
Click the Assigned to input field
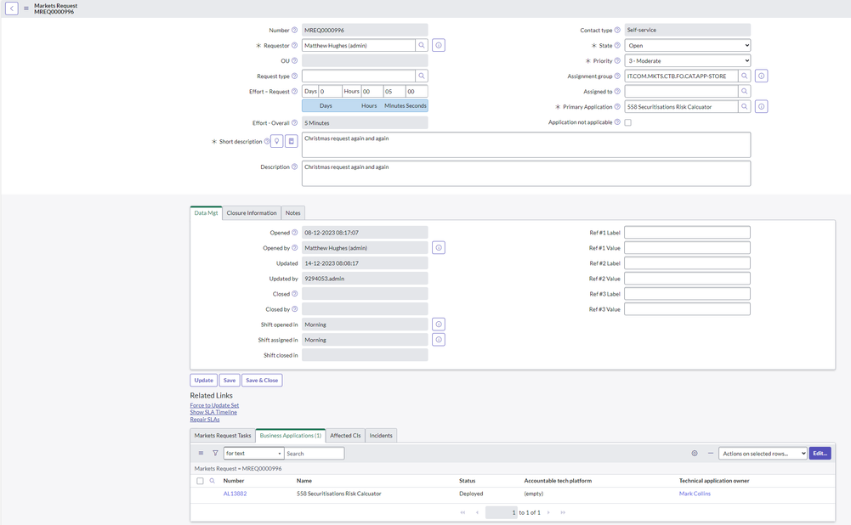682,91
